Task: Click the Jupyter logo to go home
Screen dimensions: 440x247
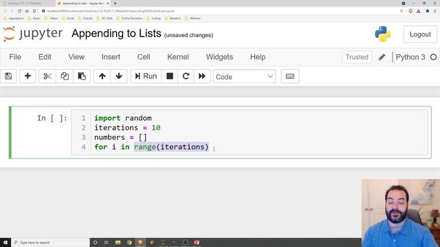Action: (32, 34)
